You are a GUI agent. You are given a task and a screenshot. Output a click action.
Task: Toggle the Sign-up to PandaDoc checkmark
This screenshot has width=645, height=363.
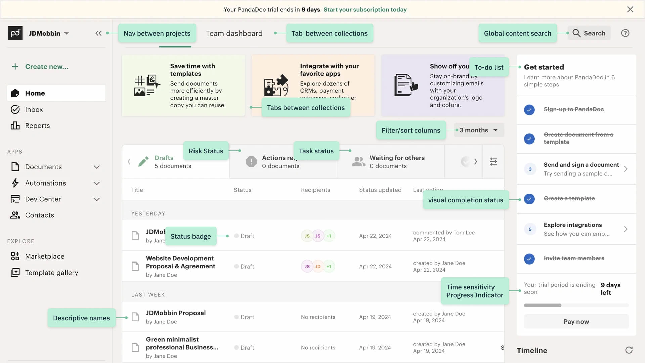point(529,110)
